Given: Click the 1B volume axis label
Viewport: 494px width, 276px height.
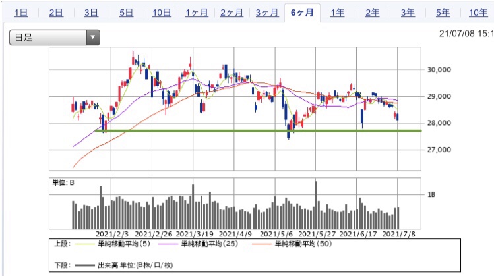Looking at the screenshot, I should pos(431,195).
